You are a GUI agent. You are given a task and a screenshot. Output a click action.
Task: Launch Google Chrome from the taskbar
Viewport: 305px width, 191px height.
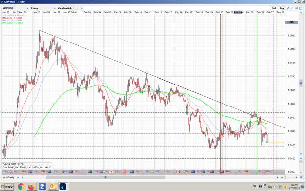(x=21, y=187)
